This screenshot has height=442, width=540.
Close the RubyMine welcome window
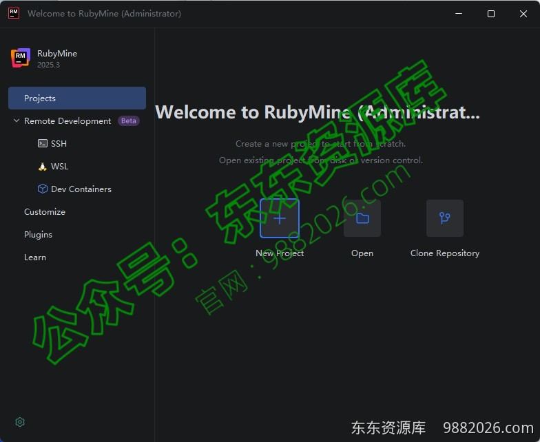click(523, 14)
